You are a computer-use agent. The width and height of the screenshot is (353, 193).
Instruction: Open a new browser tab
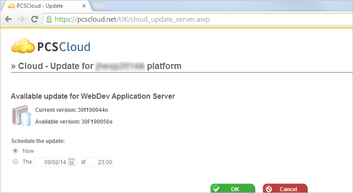(99, 6)
